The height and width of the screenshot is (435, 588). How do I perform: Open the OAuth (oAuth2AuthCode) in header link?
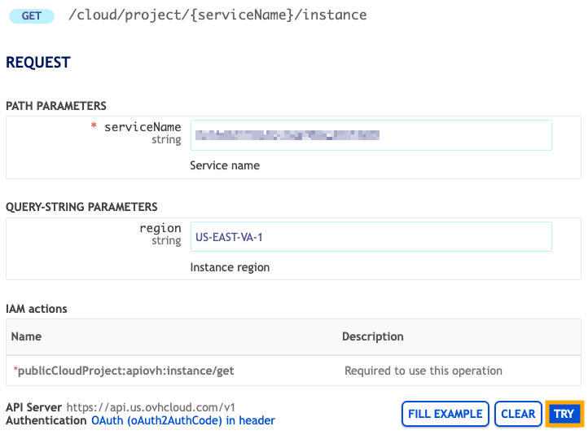183,420
